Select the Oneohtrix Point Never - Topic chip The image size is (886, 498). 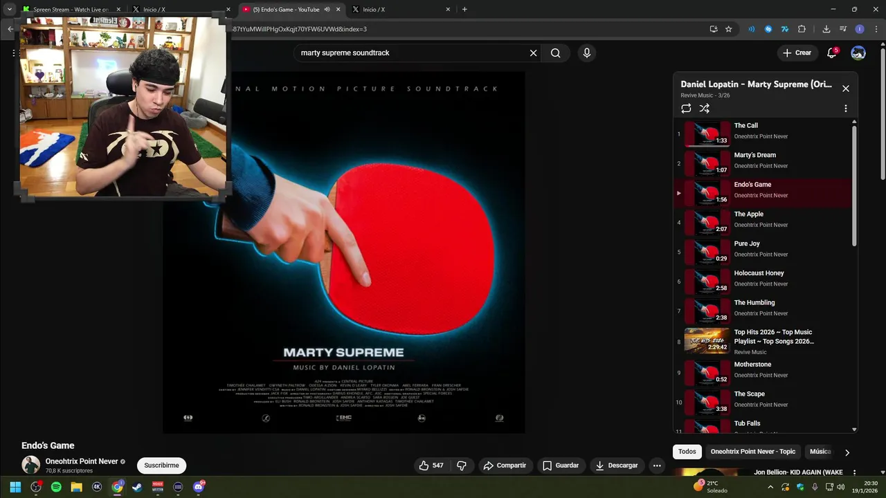tap(753, 452)
